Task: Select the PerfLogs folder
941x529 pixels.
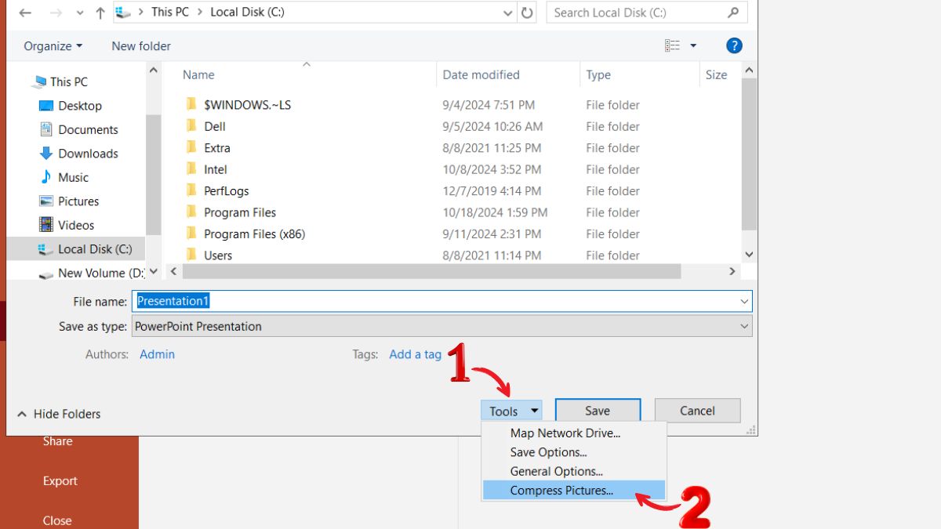Action: tap(227, 191)
